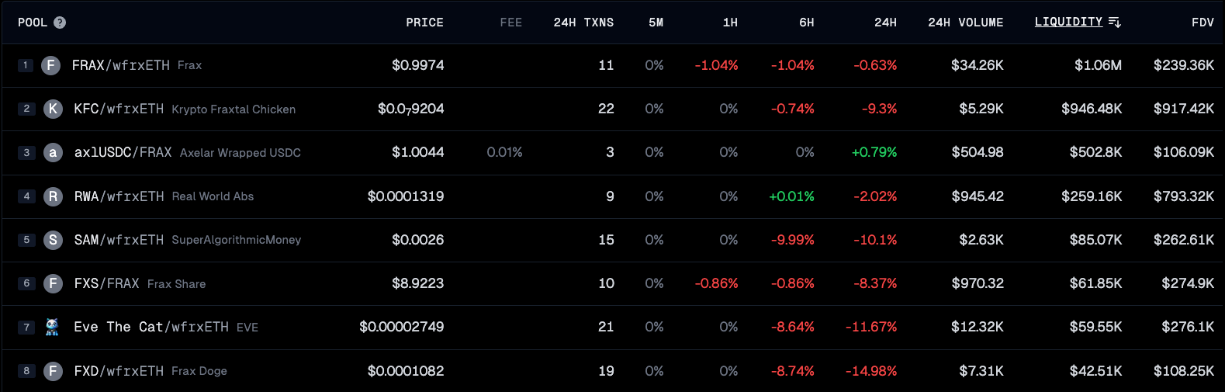Open the FRAX/wfrxETH pool link
Screen dimensions: 1225x392
[120, 65]
